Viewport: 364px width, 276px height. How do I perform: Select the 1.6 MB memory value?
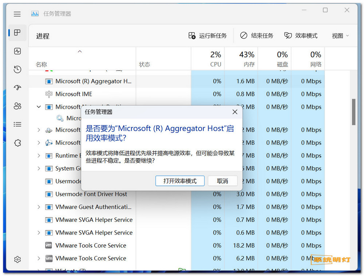(x=245, y=81)
